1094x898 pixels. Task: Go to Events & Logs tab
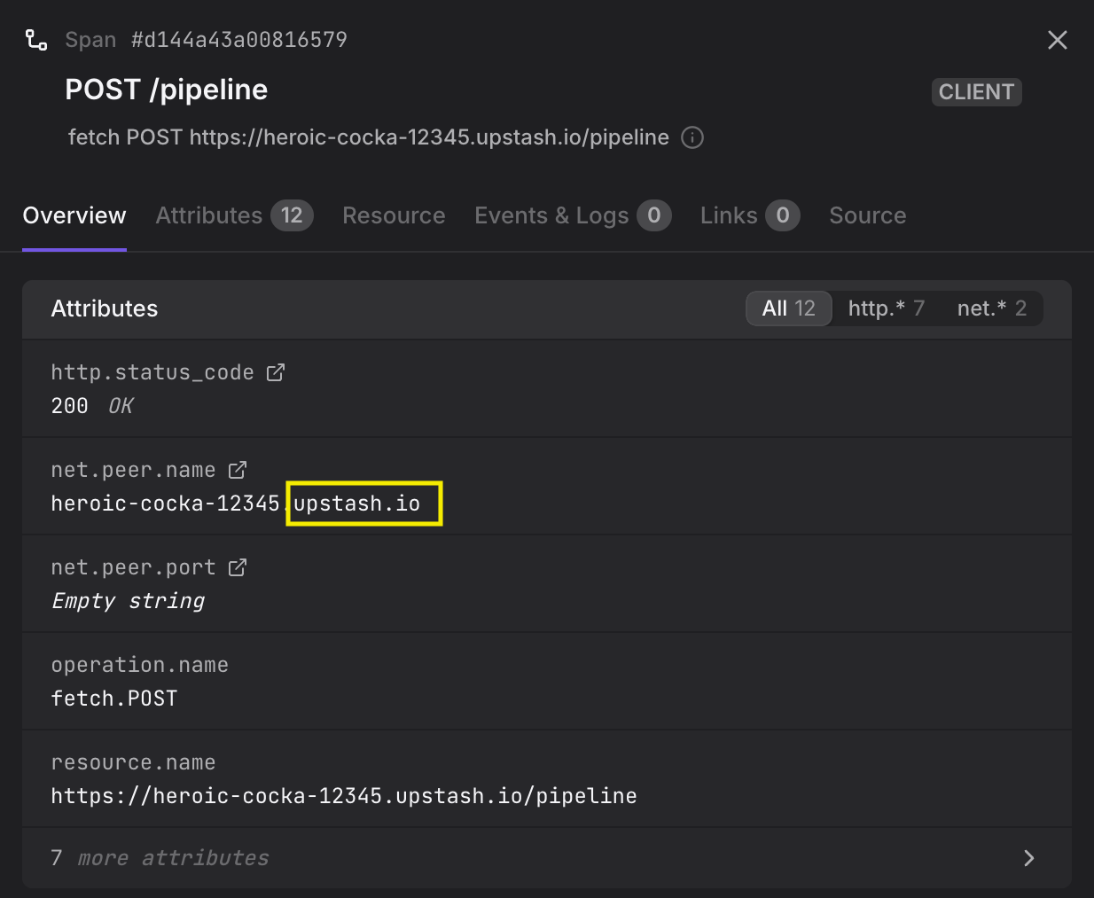[573, 215]
